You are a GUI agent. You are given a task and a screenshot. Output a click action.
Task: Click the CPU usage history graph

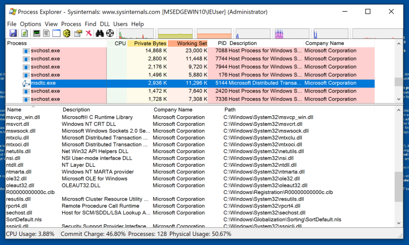click(136, 34)
